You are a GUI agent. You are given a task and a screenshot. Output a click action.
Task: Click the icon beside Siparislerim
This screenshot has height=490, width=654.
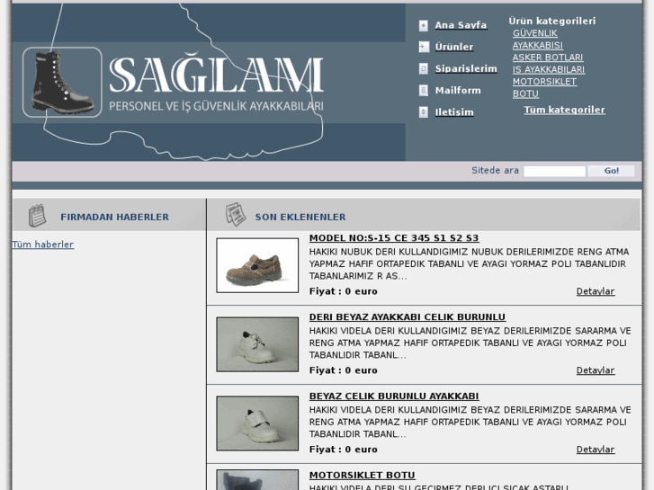(424, 68)
